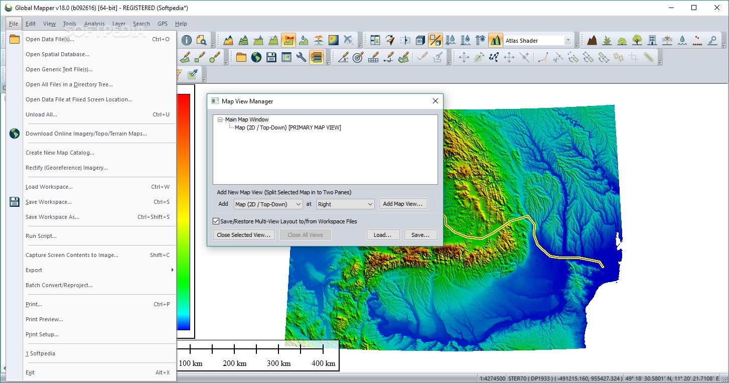Click the red noise-points Lidar icon
The width and height of the screenshot is (729, 383).
point(697,40)
